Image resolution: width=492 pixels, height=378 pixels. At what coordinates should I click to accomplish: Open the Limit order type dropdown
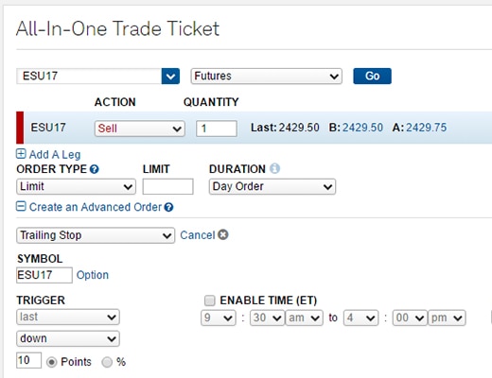(76, 186)
